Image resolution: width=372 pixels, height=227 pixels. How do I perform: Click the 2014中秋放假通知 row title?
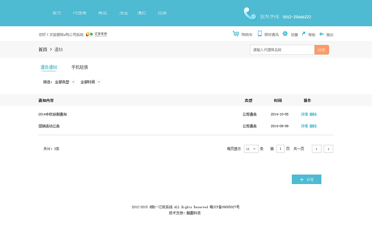pyautogui.click(x=52, y=114)
